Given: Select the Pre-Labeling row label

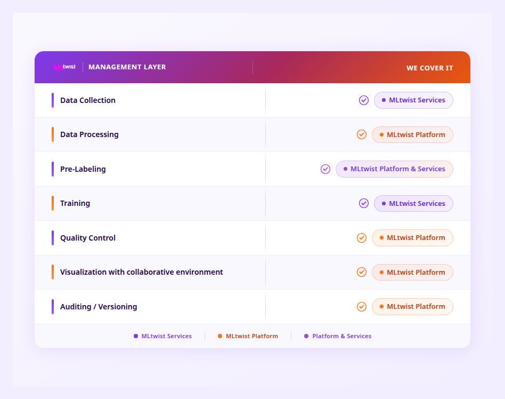Looking at the screenshot, I should coord(83,169).
